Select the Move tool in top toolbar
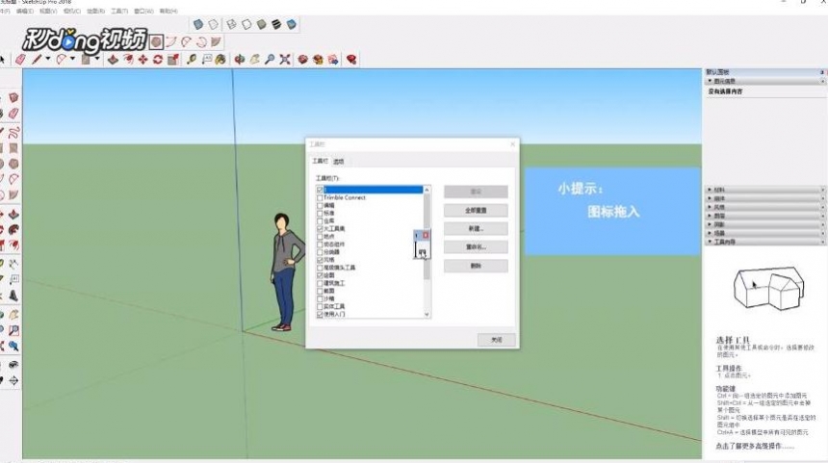 pyautogui.click(x=143, y=60)
